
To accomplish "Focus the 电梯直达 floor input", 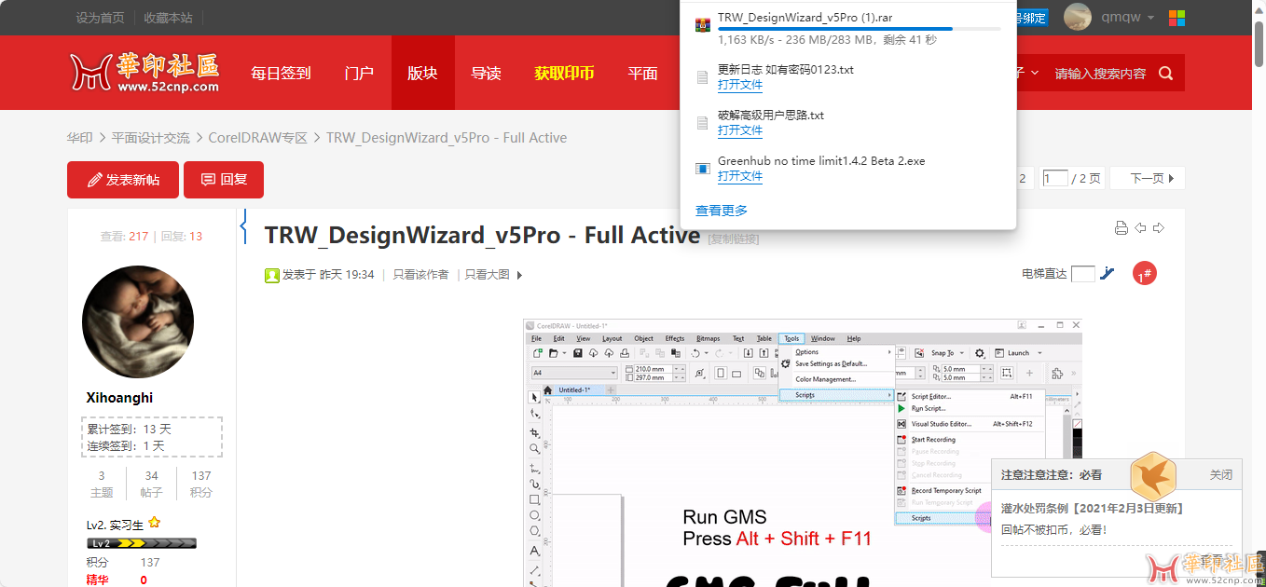I will [1083, 274].
